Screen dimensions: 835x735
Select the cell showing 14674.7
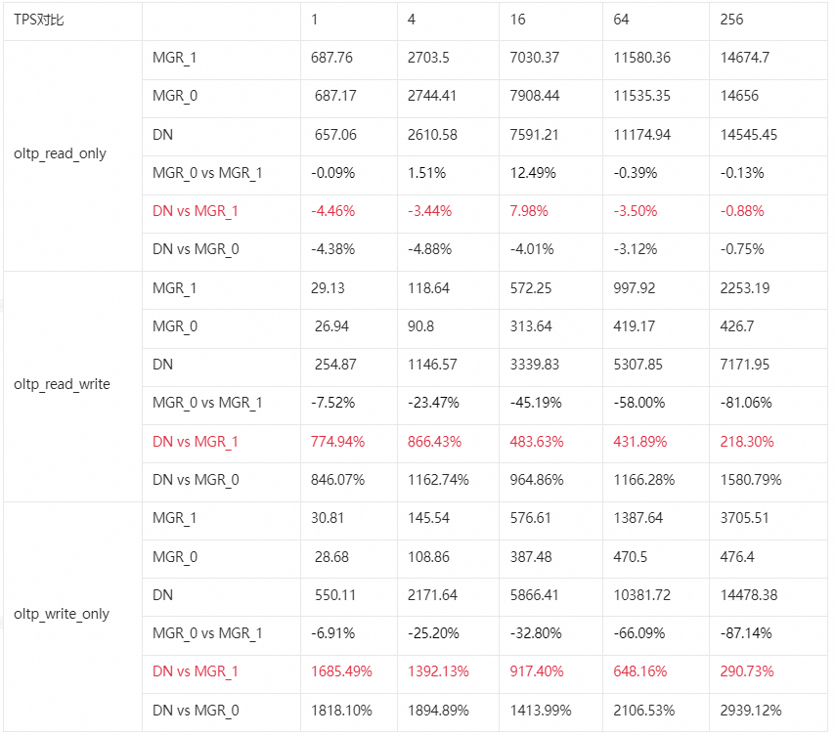pyautogui.click(x=744, y=58)
